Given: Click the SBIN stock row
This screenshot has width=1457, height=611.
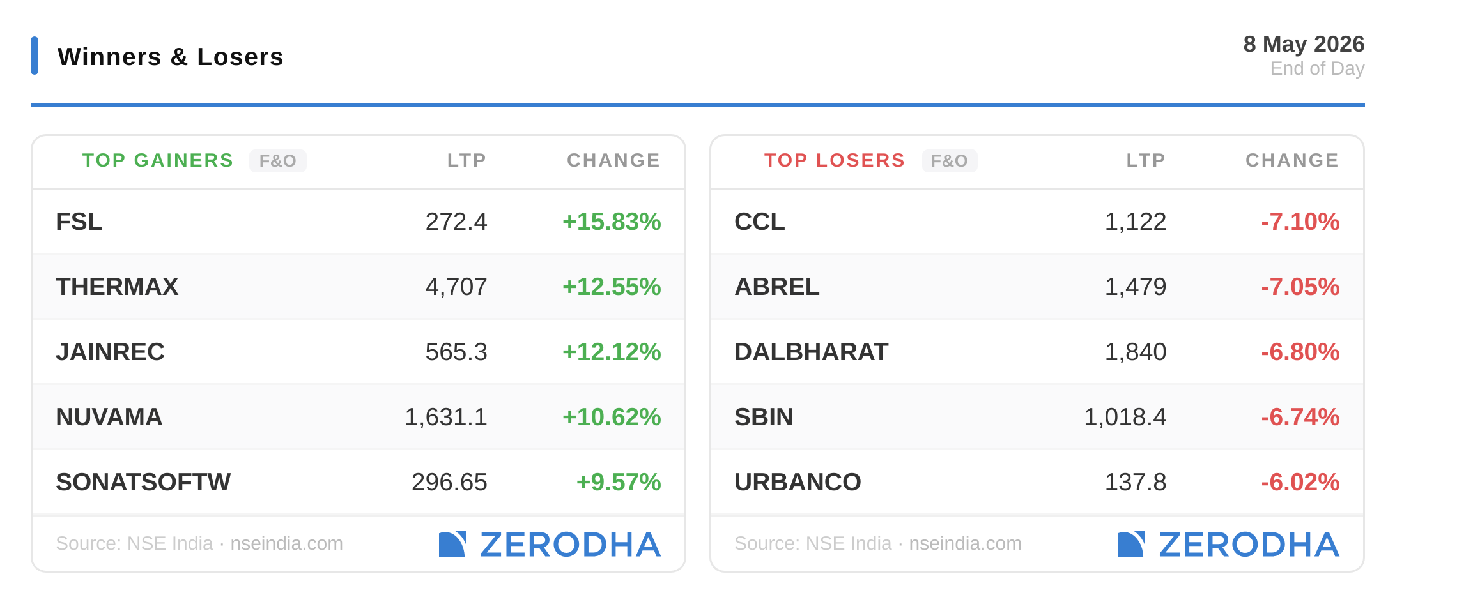Looking at the screenshot, I should coord(1037,417).
